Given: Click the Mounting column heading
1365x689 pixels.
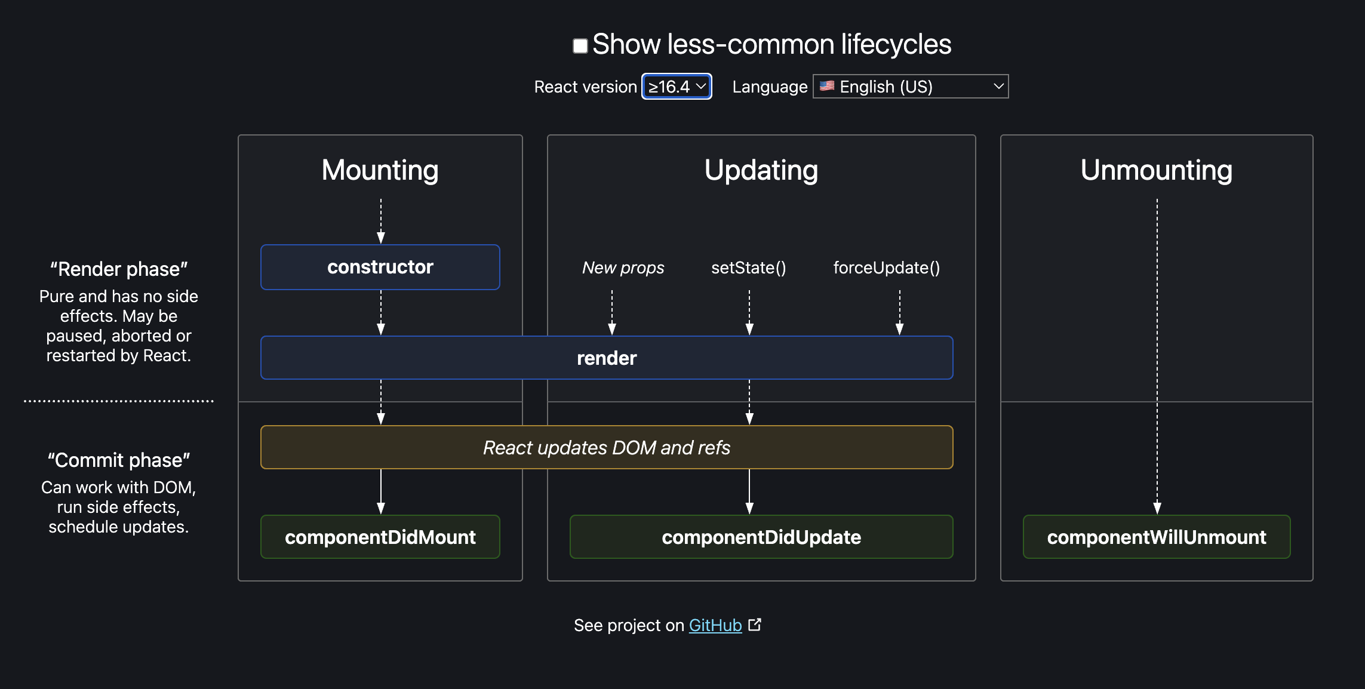Looking at the screenshot, I should [x=380, y=170].
